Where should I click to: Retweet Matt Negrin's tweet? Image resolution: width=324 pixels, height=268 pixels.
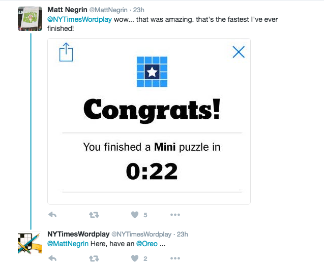click(94, 215)
